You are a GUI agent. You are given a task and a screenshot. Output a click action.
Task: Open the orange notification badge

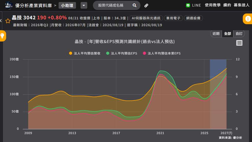248,19
